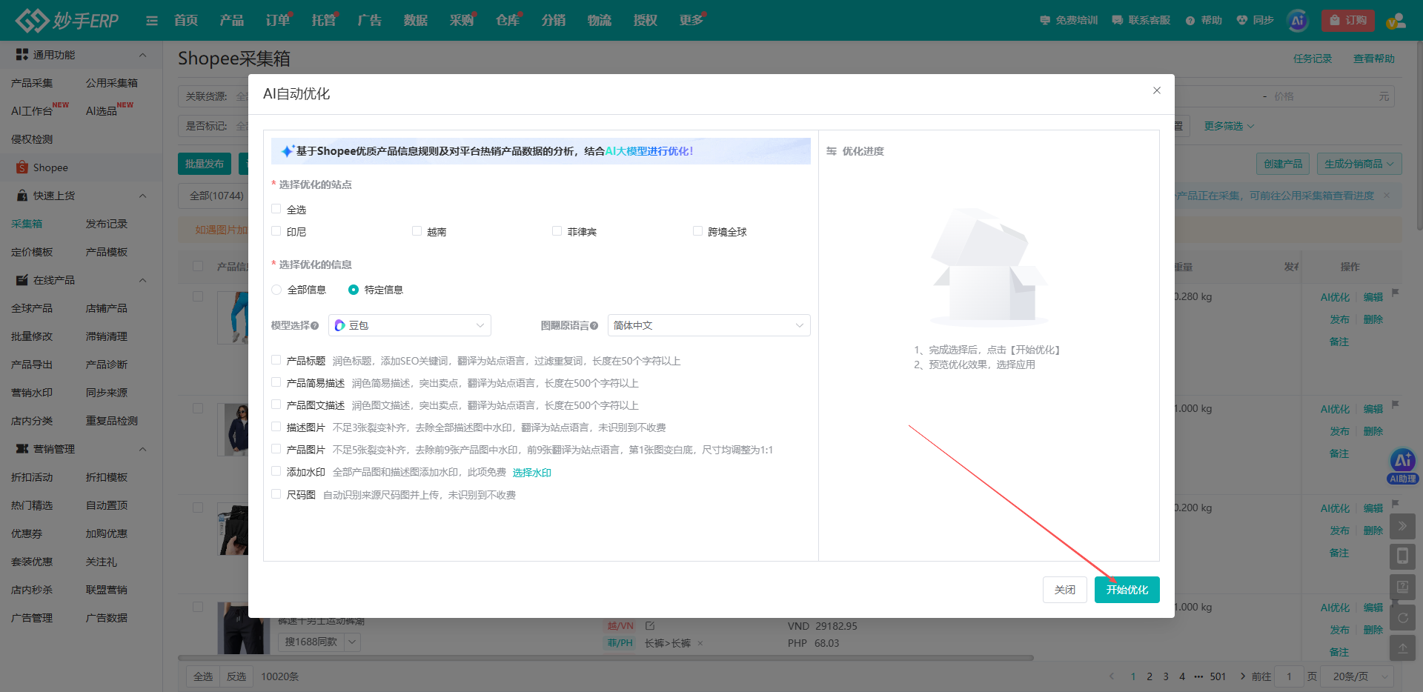Check the 描述图片 option
This screenshot has width=1423, height=692.
(x=276, y=427)
